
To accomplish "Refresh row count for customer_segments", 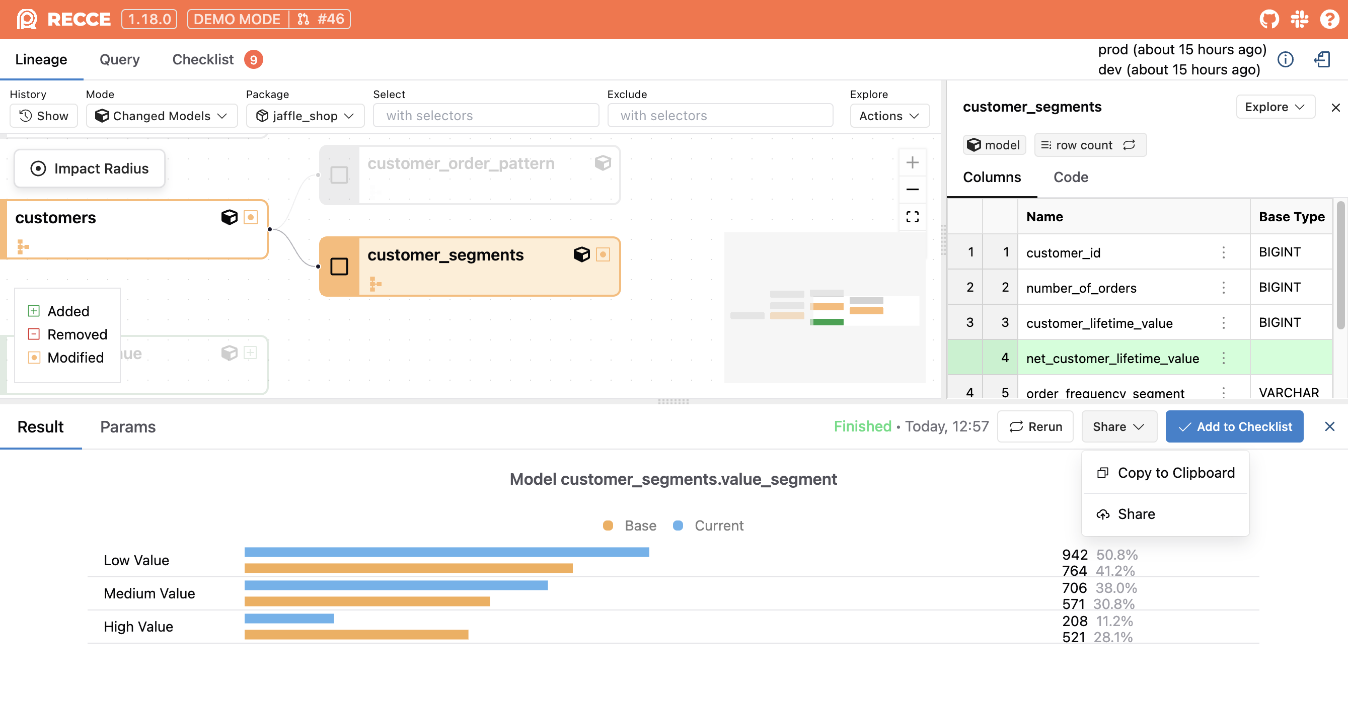I will coord(1129,145).
